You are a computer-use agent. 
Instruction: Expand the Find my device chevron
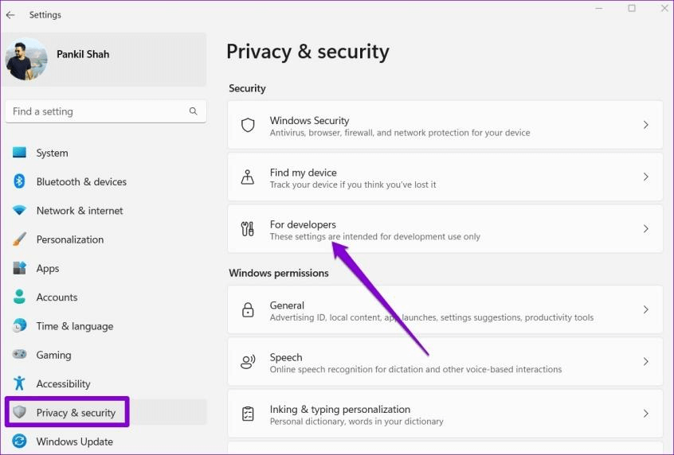pyautogui.click(x=645, y=177)
